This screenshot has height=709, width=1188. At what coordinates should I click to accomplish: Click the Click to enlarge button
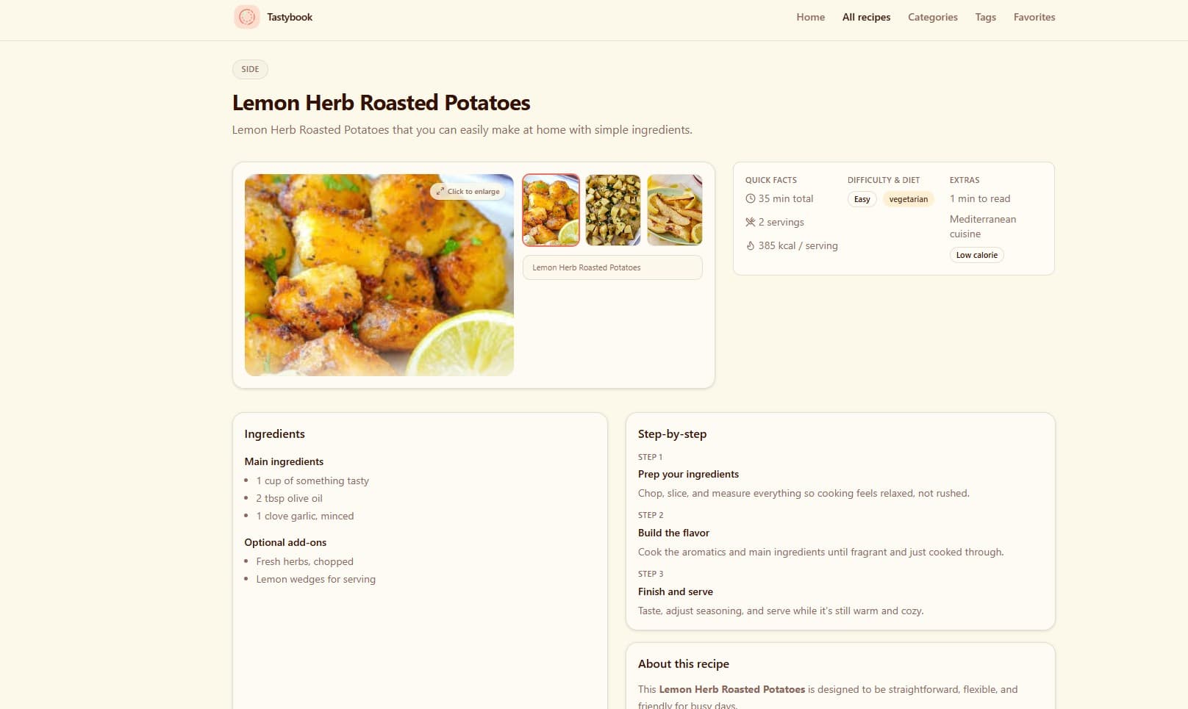tap(469, 191)
